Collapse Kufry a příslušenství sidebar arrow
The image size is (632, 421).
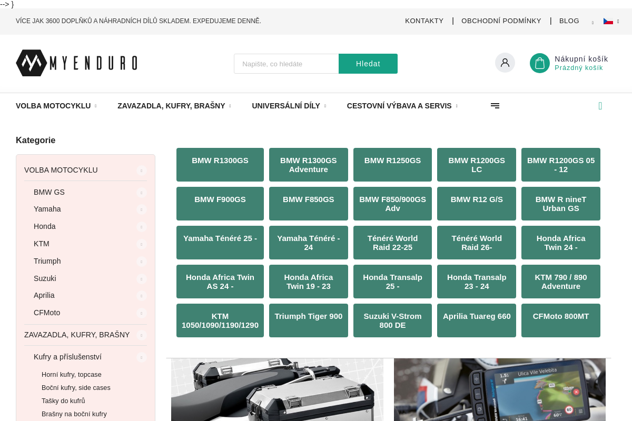[x=141, y=357]
